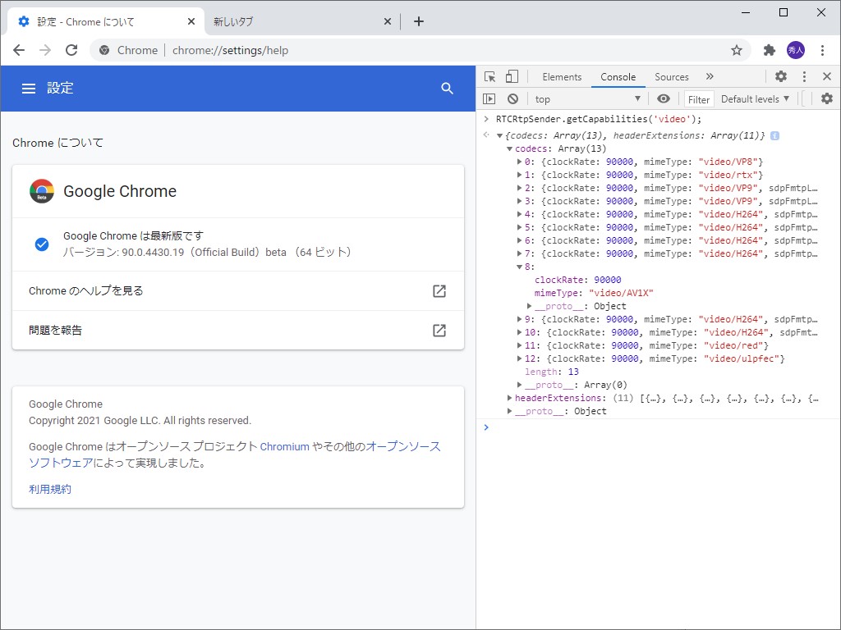Open the DevTools settings gear
This screenshot has height=630, width=841.
click(x=780, y=76)
